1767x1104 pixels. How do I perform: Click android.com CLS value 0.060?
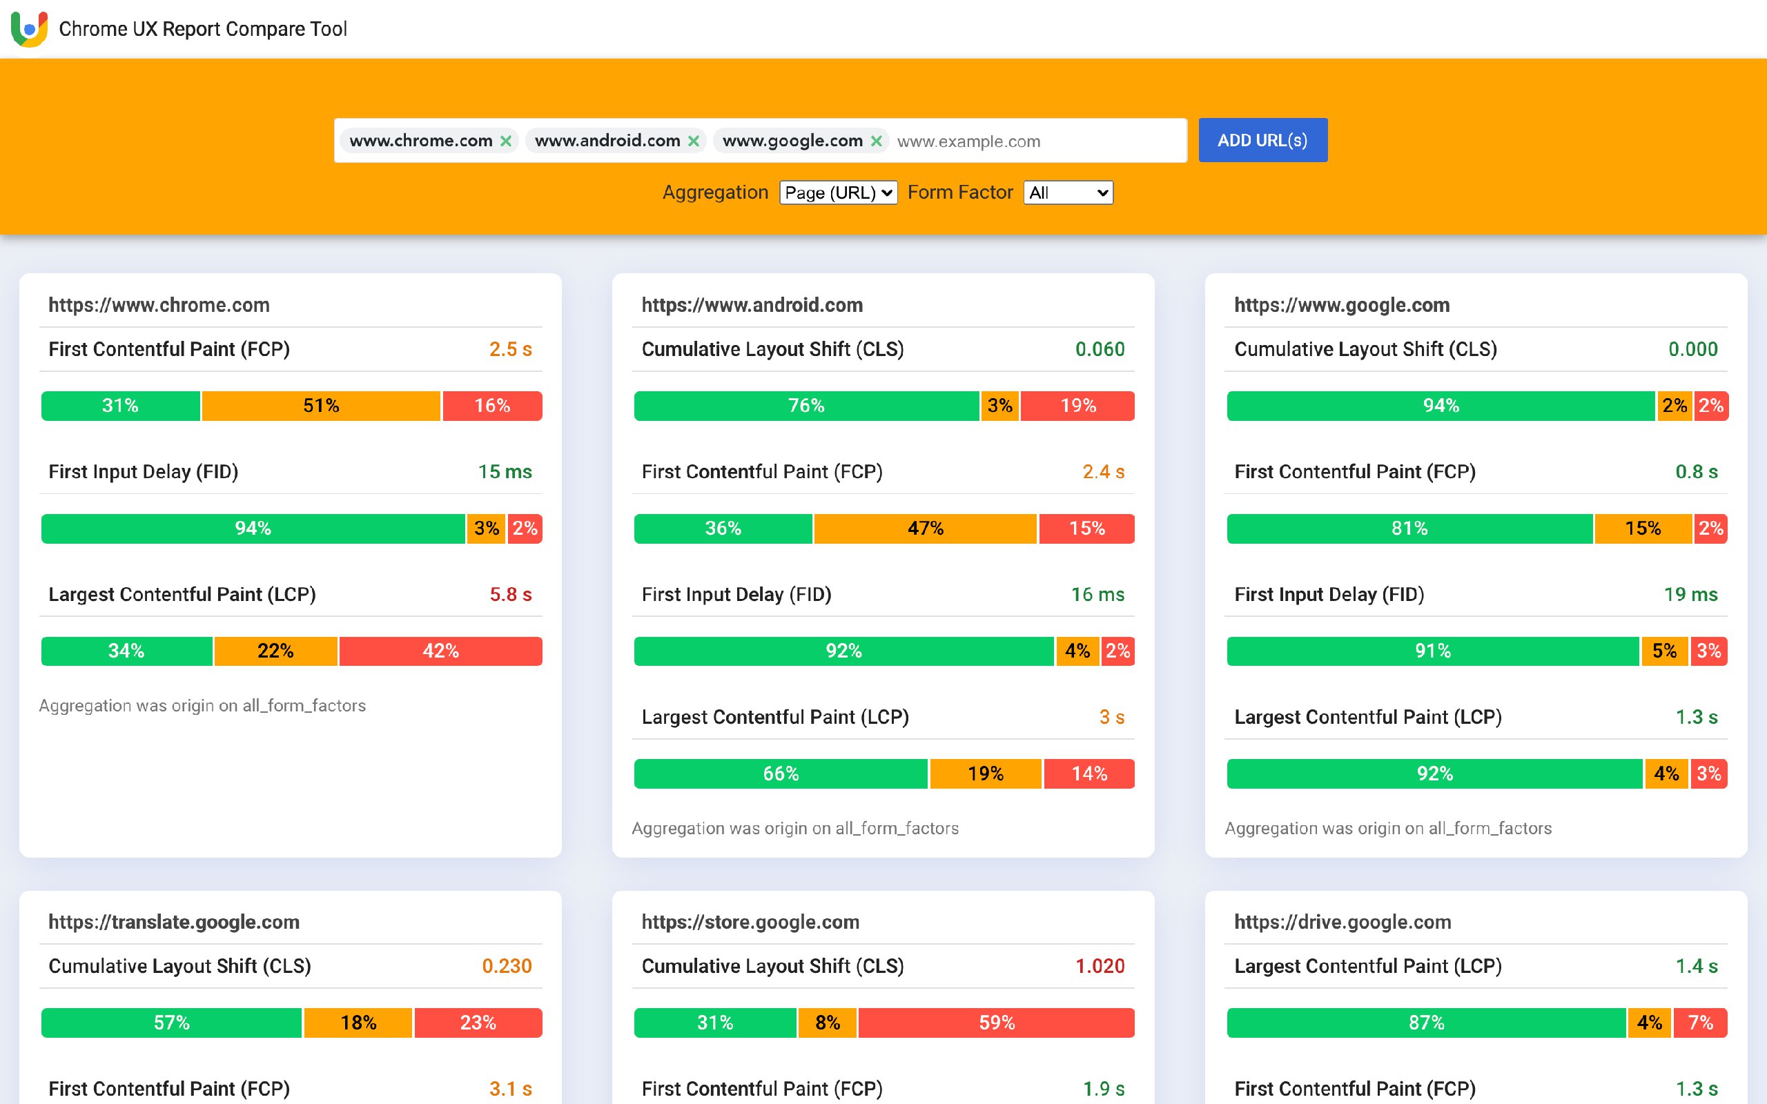click(x=1100, y=350)
